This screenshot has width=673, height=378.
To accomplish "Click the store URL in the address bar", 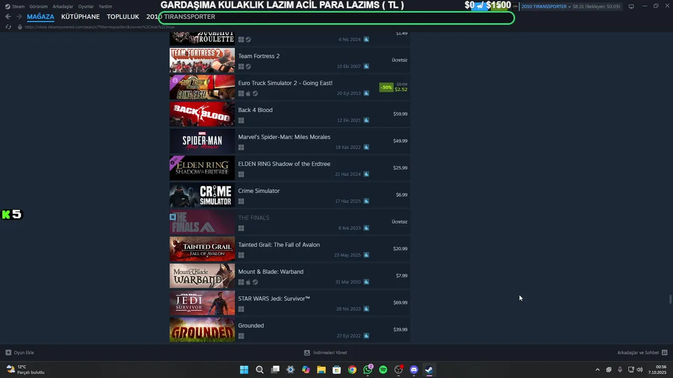I will click(x=99, y=27).
